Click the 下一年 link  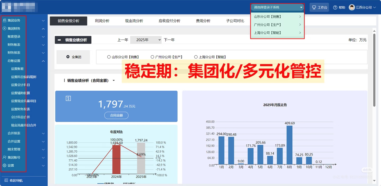(x=169, y=40)
